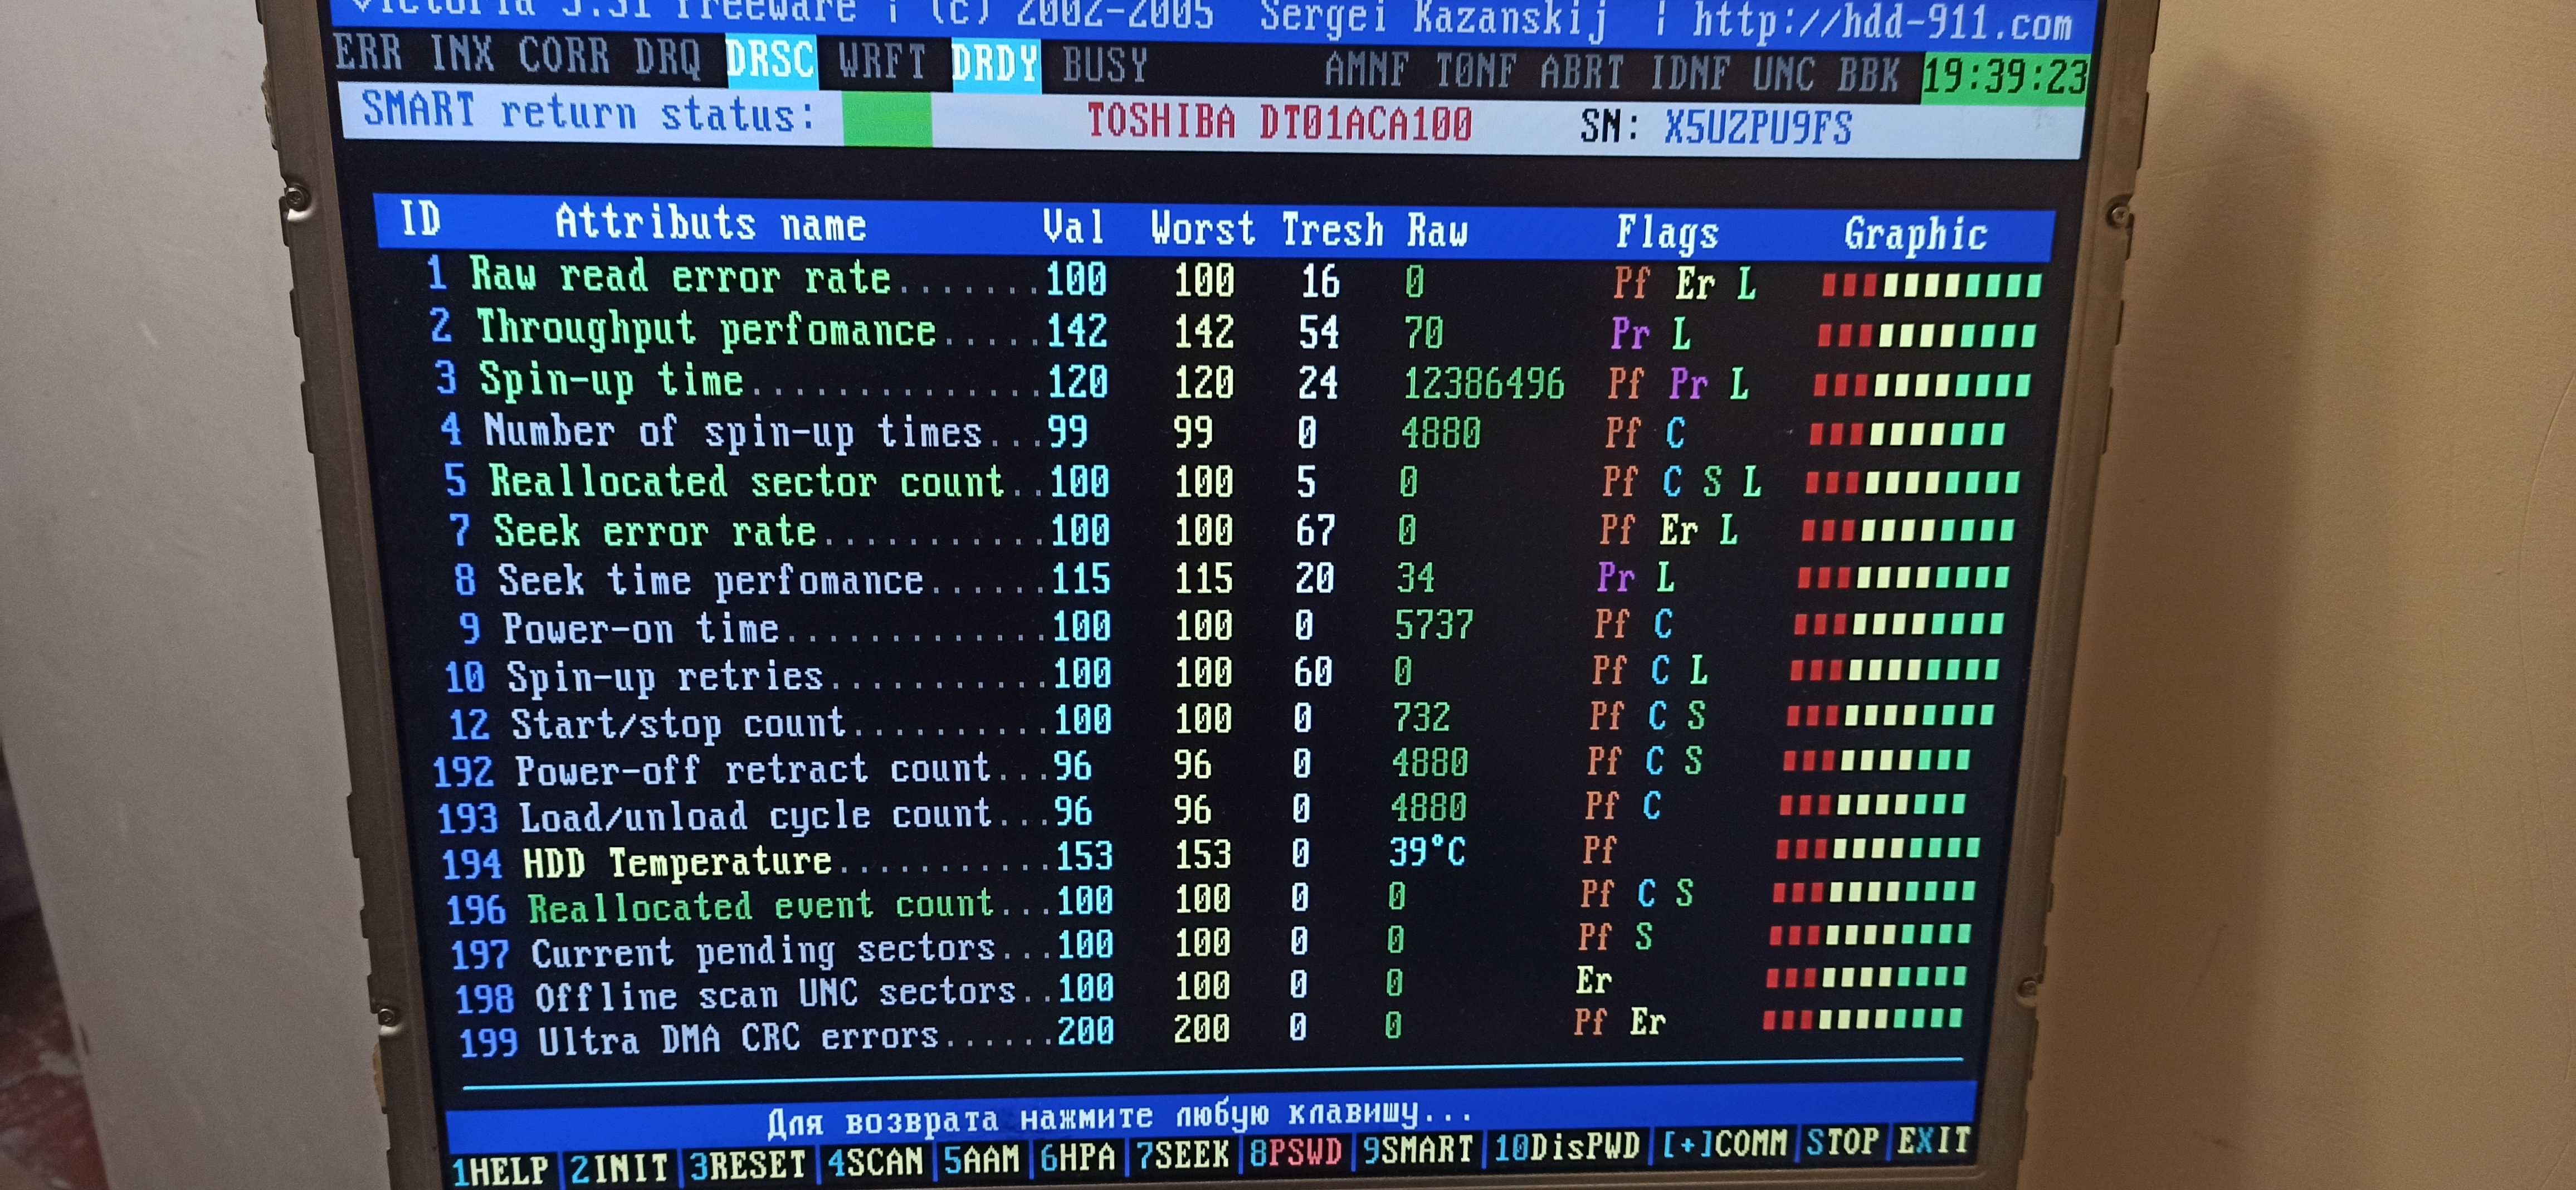Click the green SMART return status box
This screenshot has width=2576, height=1190.
tap(887, 119)
